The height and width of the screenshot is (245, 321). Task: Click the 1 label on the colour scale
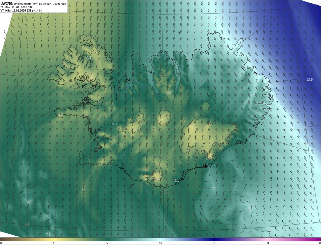54,243
